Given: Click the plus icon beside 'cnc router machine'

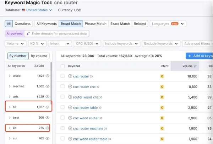Looking at the screenshot, I should tap(70, 128).
